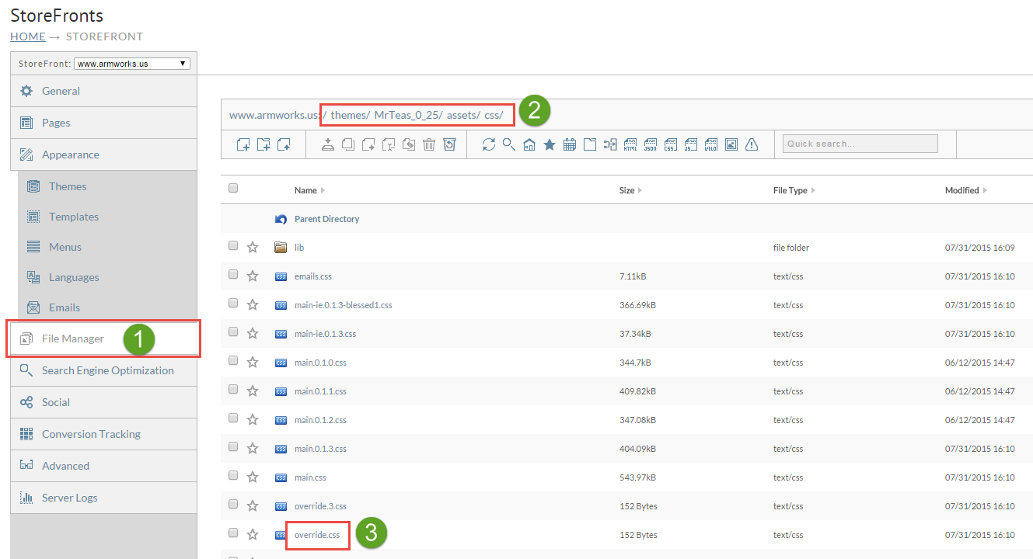The width and height of the screenshot is (1033, 559).
Task: Click the trash delete toolbar icon
Action: click(429, 144)
